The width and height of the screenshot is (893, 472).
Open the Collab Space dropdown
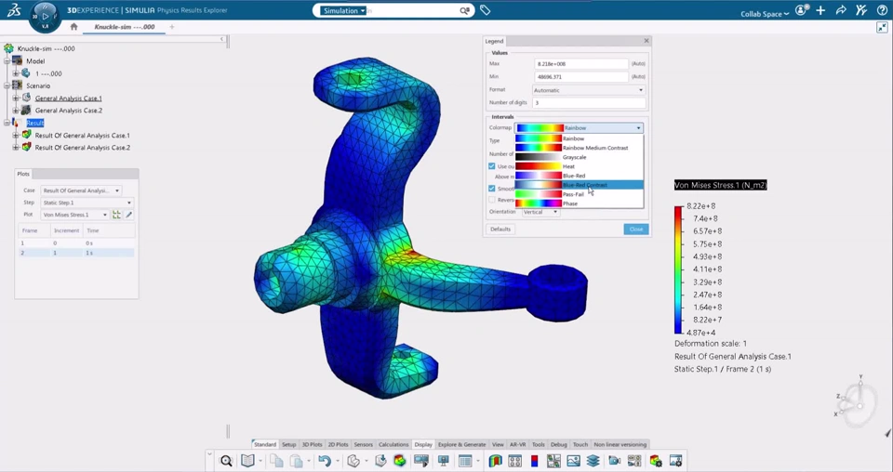[x=765, y=14]
